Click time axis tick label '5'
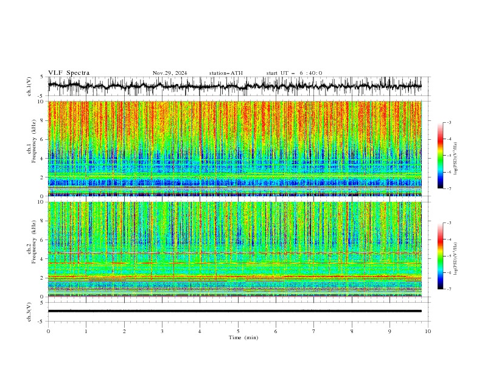The height and width of the screenshot is (372, 482). coord(238,331)
